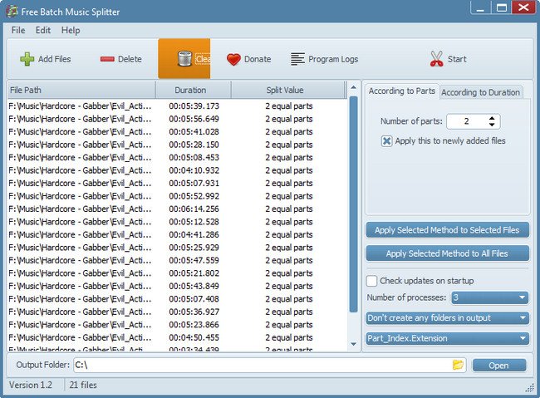Open the Number of processes dropdown
The width and height of the screenshot is (540, 398).
[x=489, y=297]
